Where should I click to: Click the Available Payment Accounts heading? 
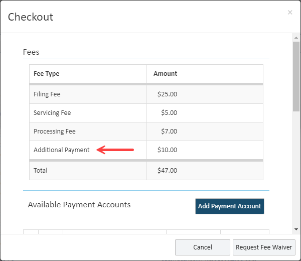pos(79,205)
